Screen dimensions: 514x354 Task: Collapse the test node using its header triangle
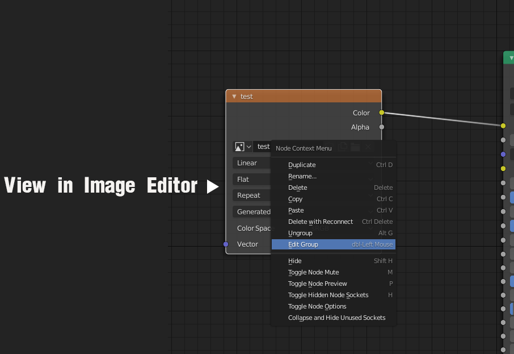coord(234,96)
